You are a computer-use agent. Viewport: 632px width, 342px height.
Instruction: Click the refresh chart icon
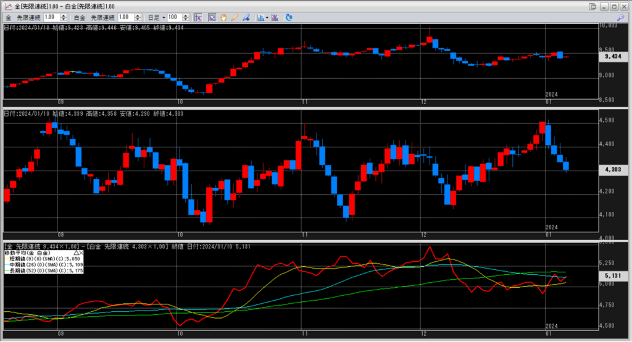[x=289, y=17]
